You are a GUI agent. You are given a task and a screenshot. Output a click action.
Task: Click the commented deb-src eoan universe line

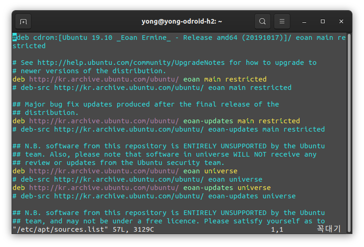tap(138, 180)
